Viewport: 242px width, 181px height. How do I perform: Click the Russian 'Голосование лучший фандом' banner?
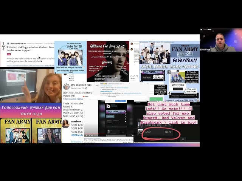pos(31,110)
